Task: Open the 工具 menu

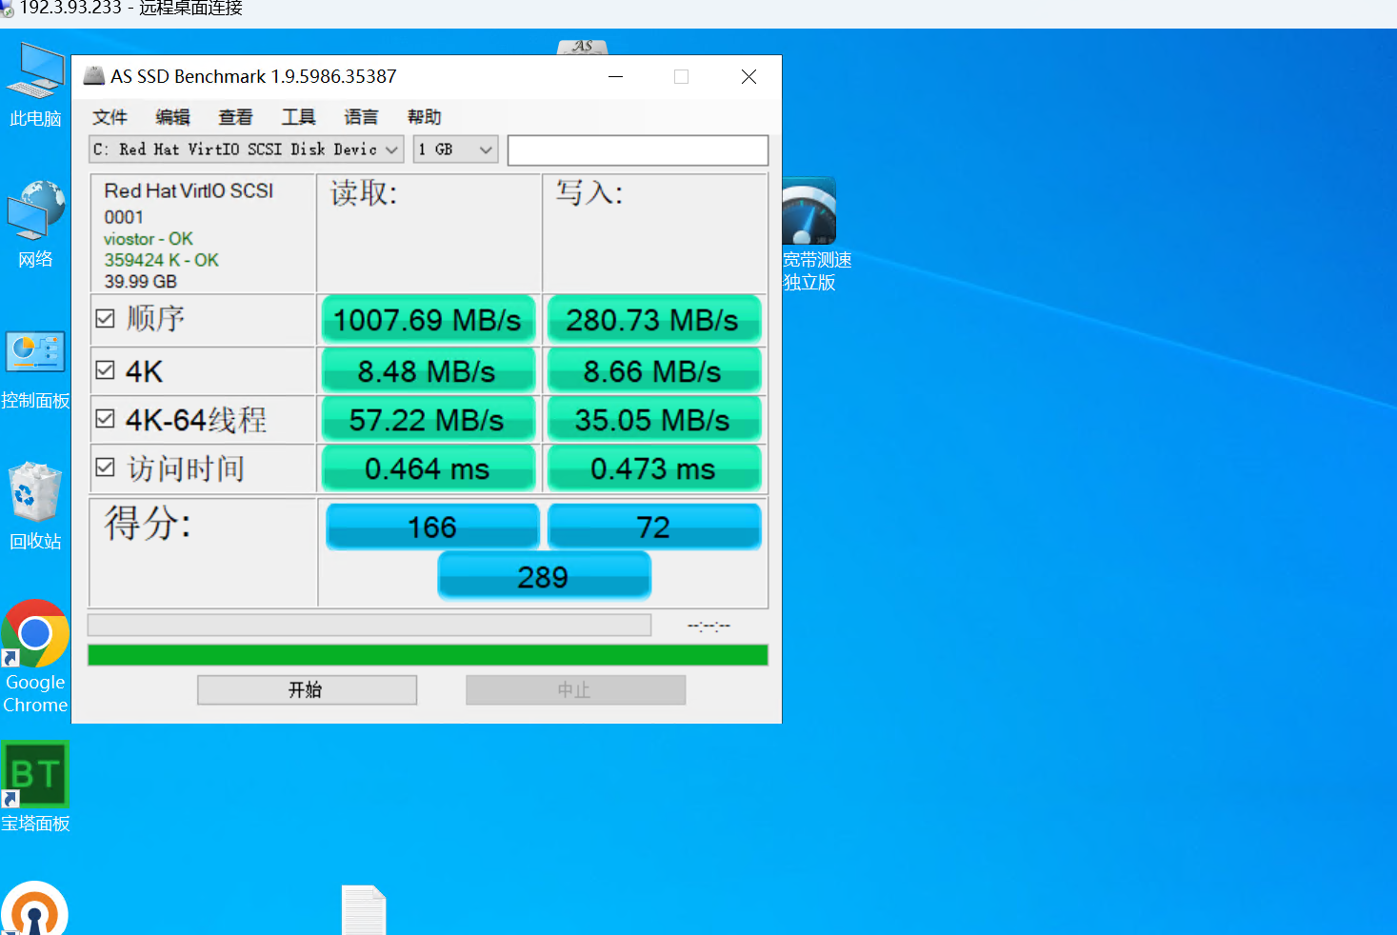Action: tap(298, 117)
